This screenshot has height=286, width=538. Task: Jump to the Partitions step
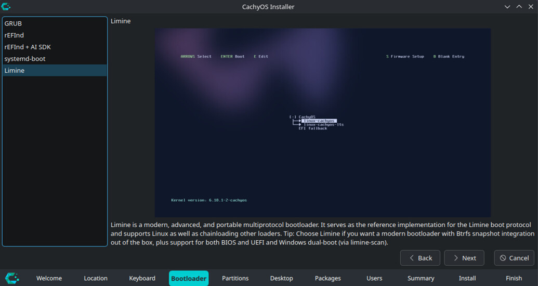[x=235, y=278]
